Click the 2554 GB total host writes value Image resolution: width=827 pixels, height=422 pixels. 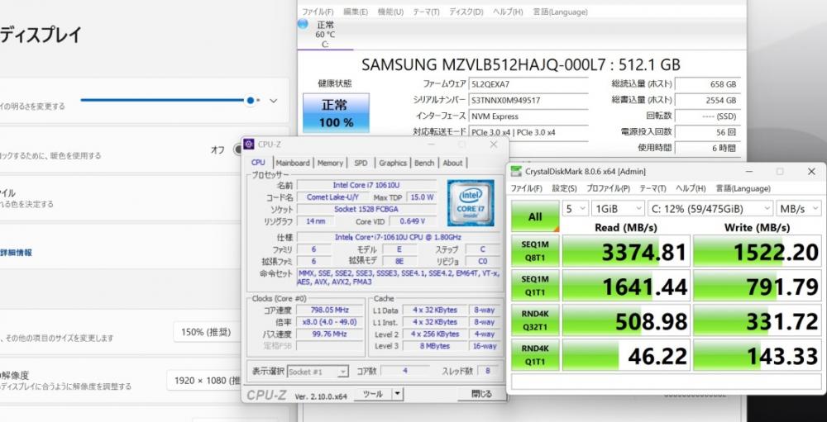pyautogui.click(x=707, y=100)
